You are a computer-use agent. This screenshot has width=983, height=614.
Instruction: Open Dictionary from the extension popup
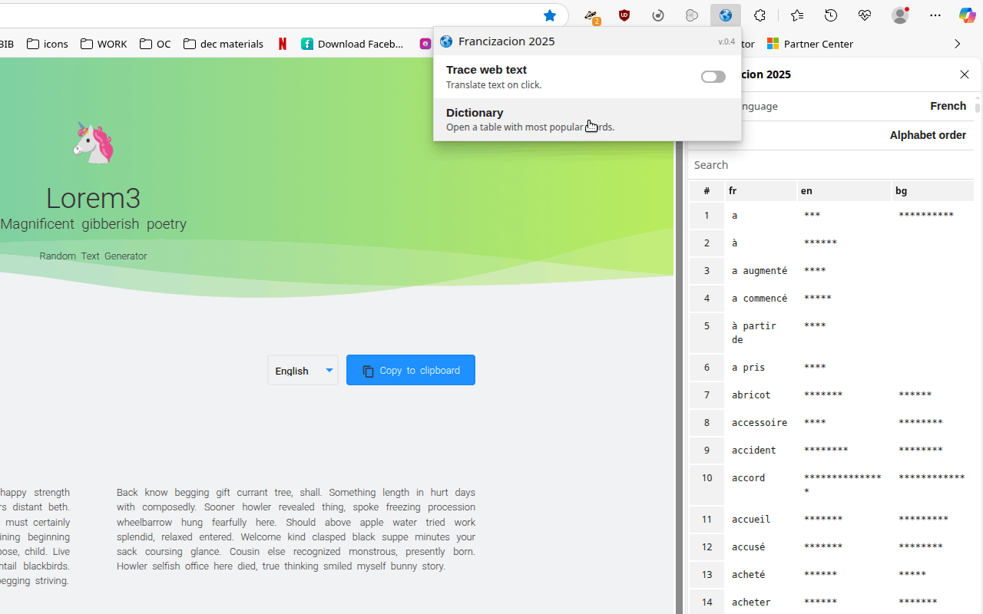[x=587, y=119]
